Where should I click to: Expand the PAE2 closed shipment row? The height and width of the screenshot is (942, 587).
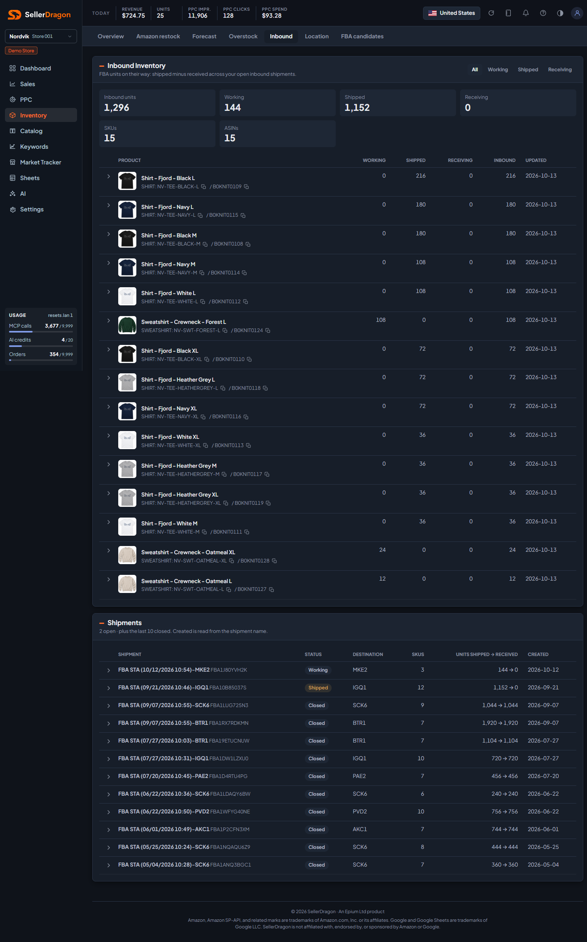pyautogui.click(x=109, y=777)
